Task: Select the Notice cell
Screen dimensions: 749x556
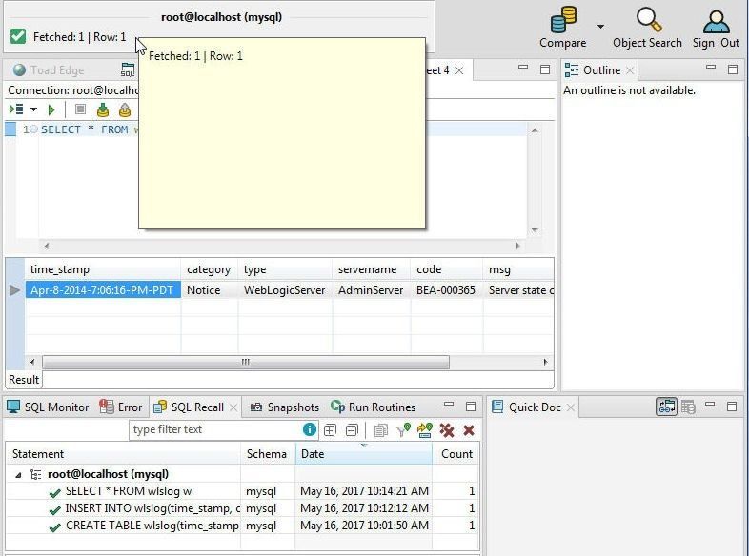Action: click(210, 290)
